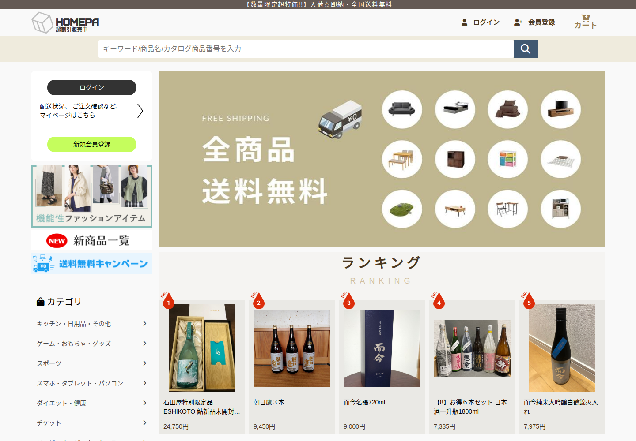Open 送料無料キャンペーン banner
The width and height of the screenshot is (636, 441).
point(92,264)
